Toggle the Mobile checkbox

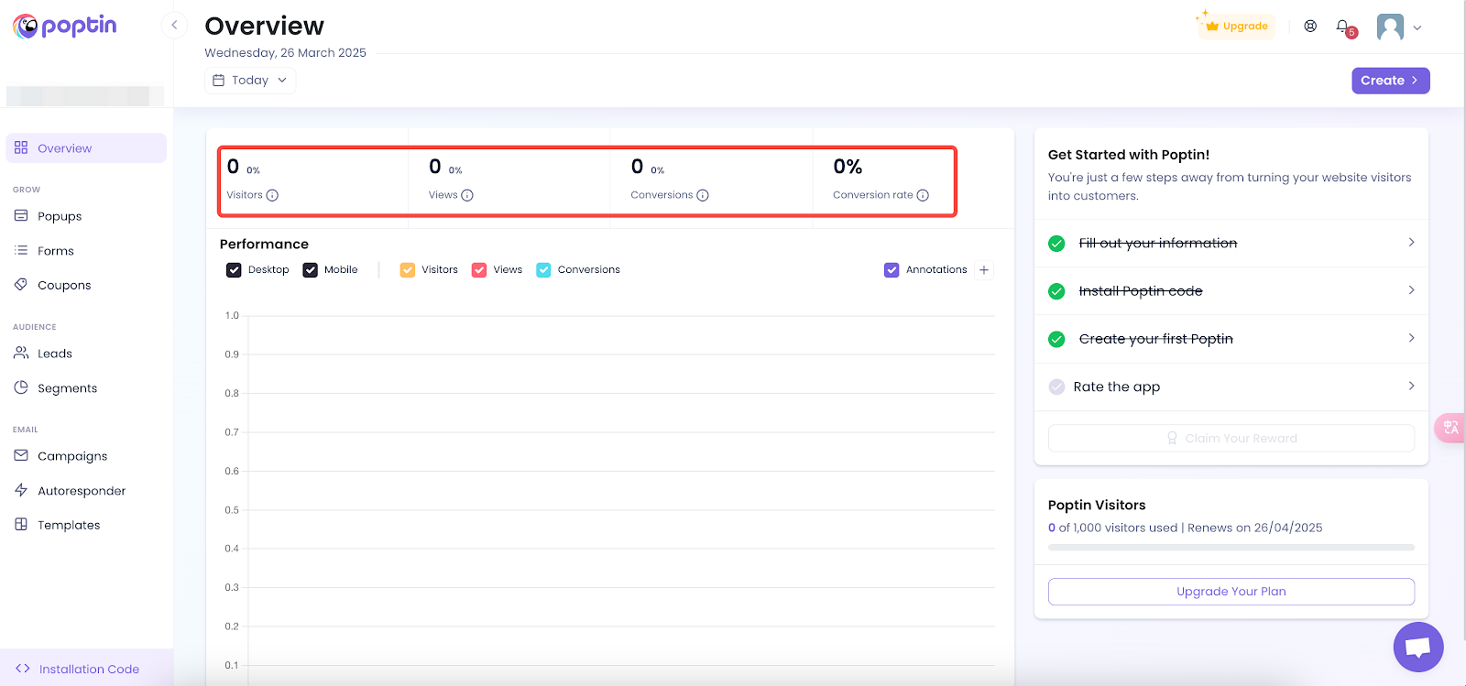point(311,270)
